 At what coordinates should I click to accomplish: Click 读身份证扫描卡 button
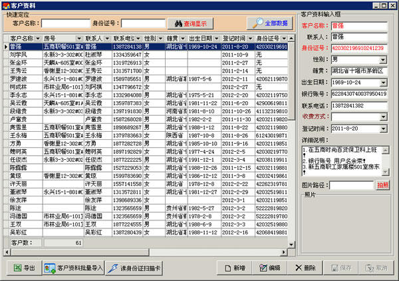(134, 268)
